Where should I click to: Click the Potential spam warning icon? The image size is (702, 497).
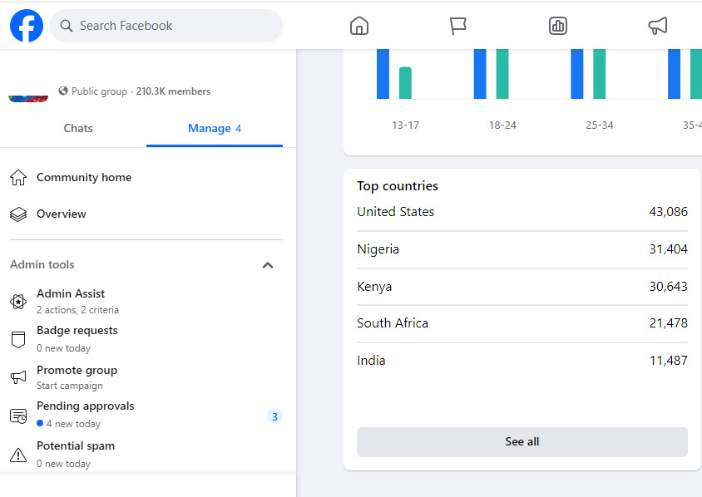pyautogui.click(x=18, y=455)
